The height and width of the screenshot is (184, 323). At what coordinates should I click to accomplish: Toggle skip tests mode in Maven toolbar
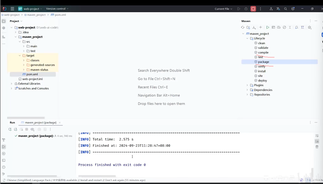tap(284, 27)
